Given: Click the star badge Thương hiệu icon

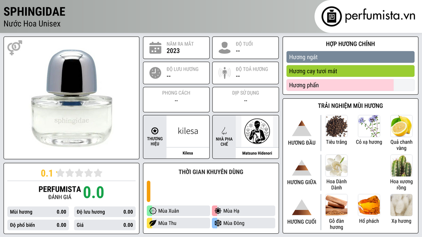Looking at the screenshot, I should pos(155,131).
